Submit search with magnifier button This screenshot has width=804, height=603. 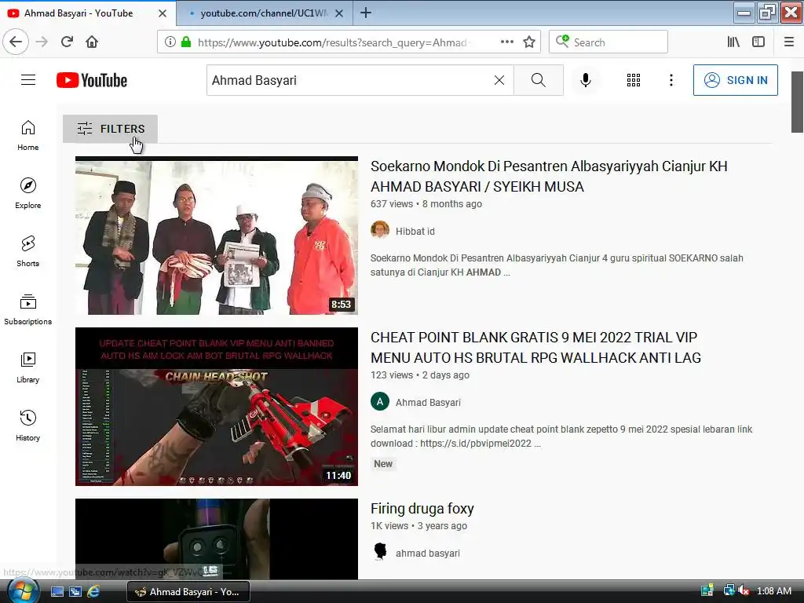[x=539, y=80]
